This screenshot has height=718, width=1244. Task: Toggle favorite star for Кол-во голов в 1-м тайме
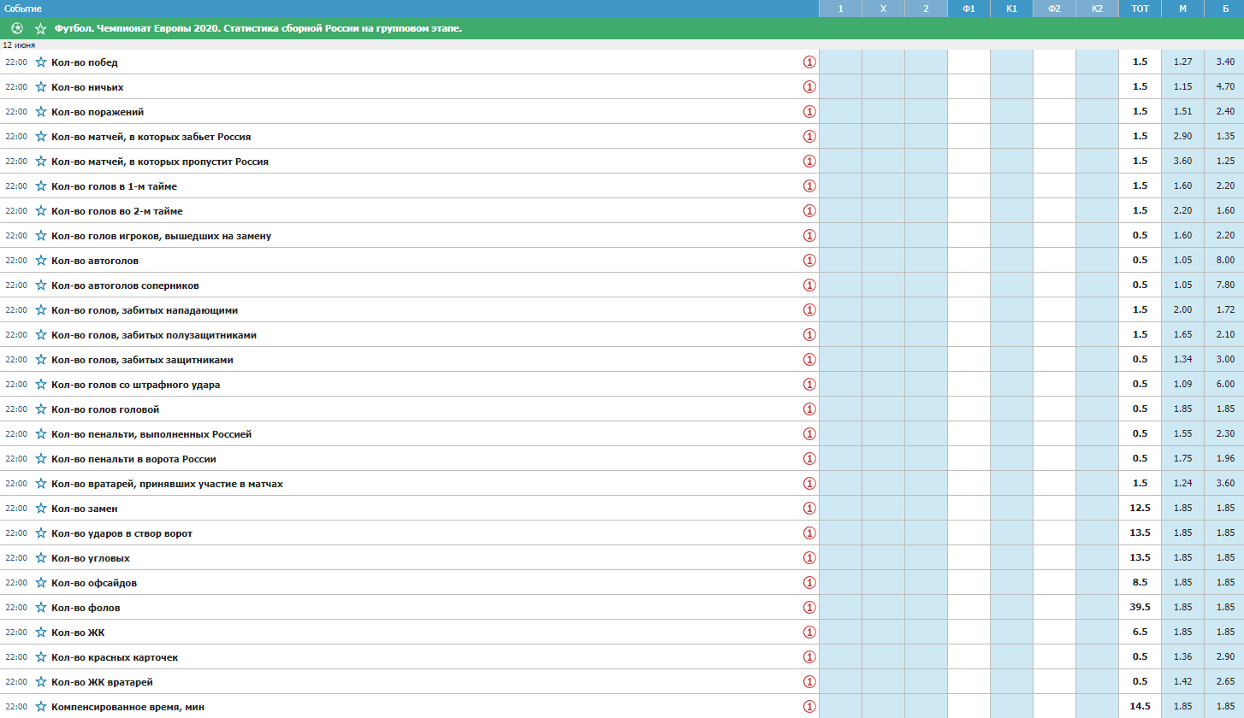(40, 186)
